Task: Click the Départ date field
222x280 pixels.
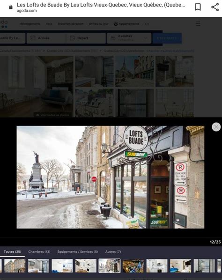Action: (x=86, y=38)
